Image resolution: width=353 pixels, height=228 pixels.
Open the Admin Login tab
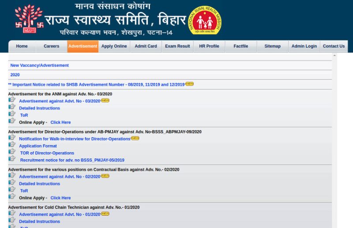click(304, 46)
